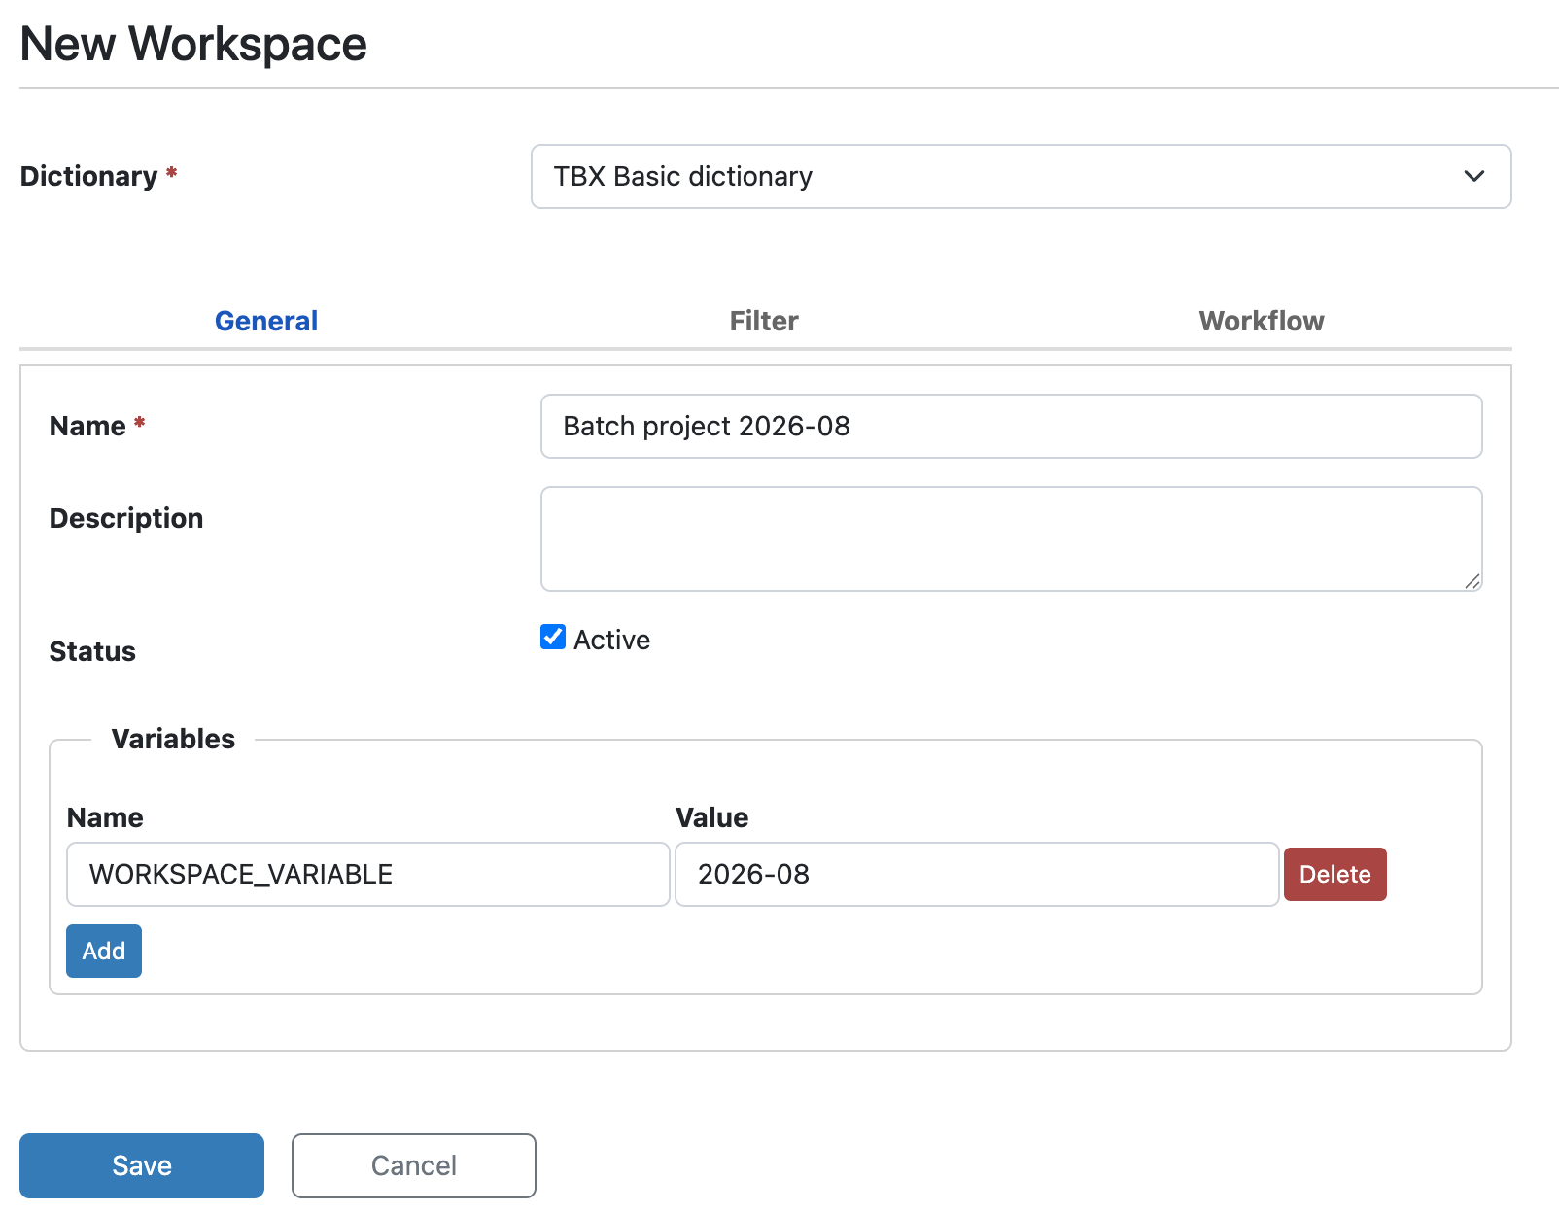Switch to the General tab
1559x1213 pixels.
pos(266,321)
